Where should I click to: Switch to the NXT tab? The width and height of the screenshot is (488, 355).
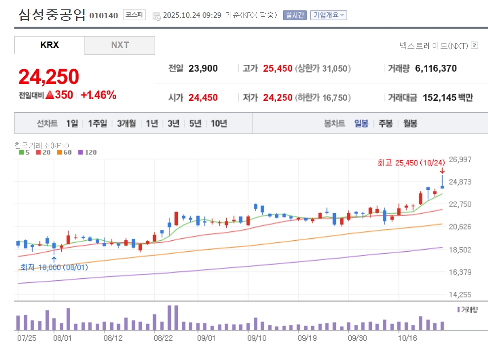120,45
